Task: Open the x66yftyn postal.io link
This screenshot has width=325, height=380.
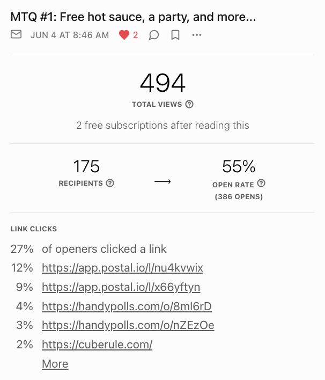Action: tap(121, 287)
